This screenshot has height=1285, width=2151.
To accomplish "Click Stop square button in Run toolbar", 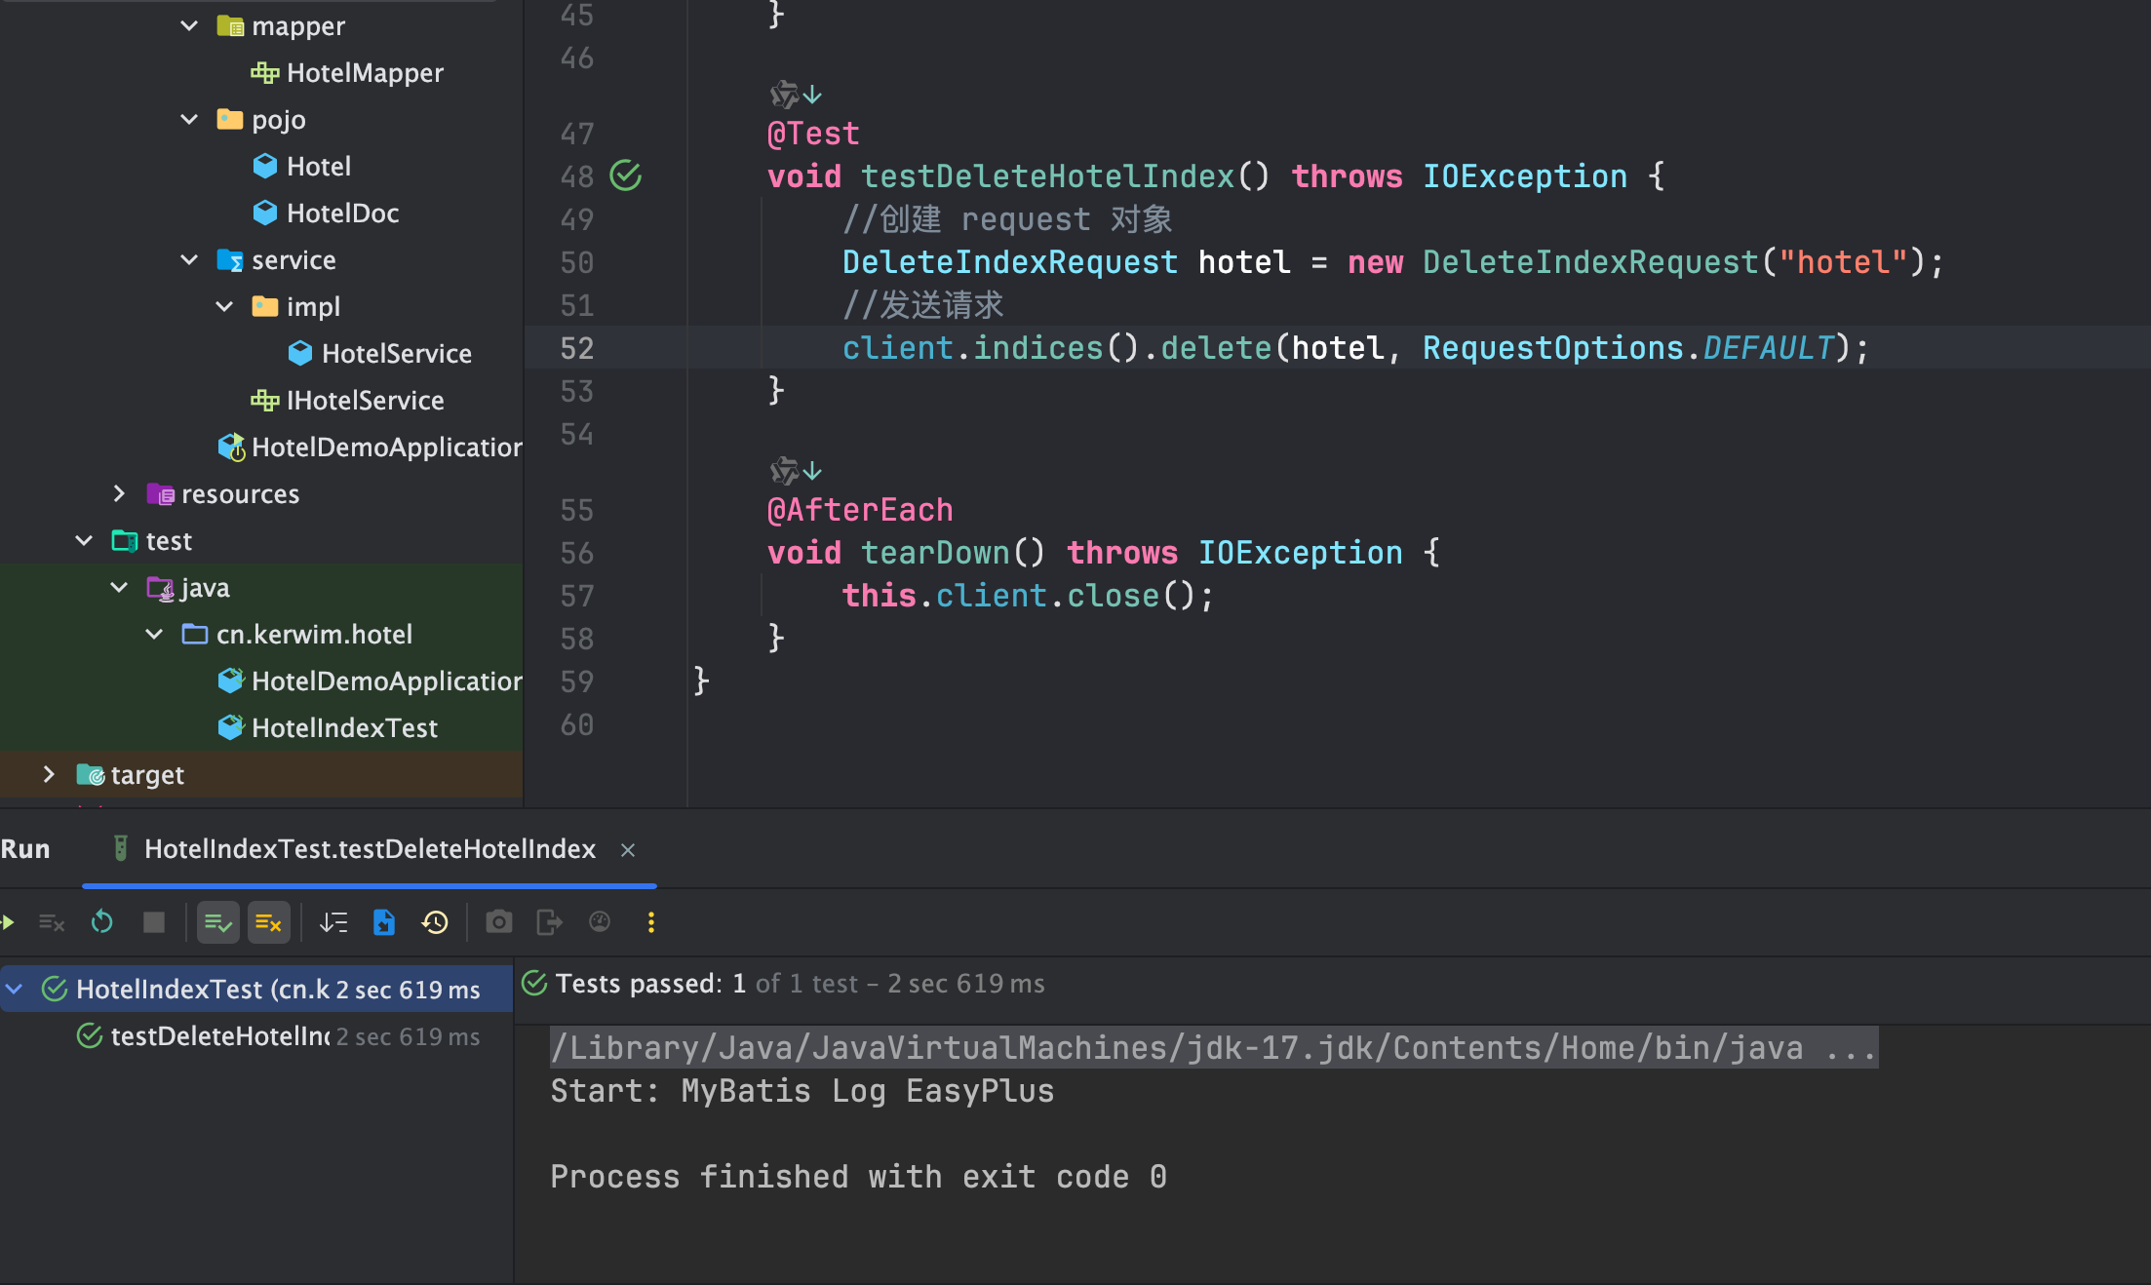I will pos(154,922).
